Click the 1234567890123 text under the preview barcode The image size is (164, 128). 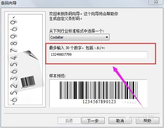pyautogui.click(x=99, y=102)
